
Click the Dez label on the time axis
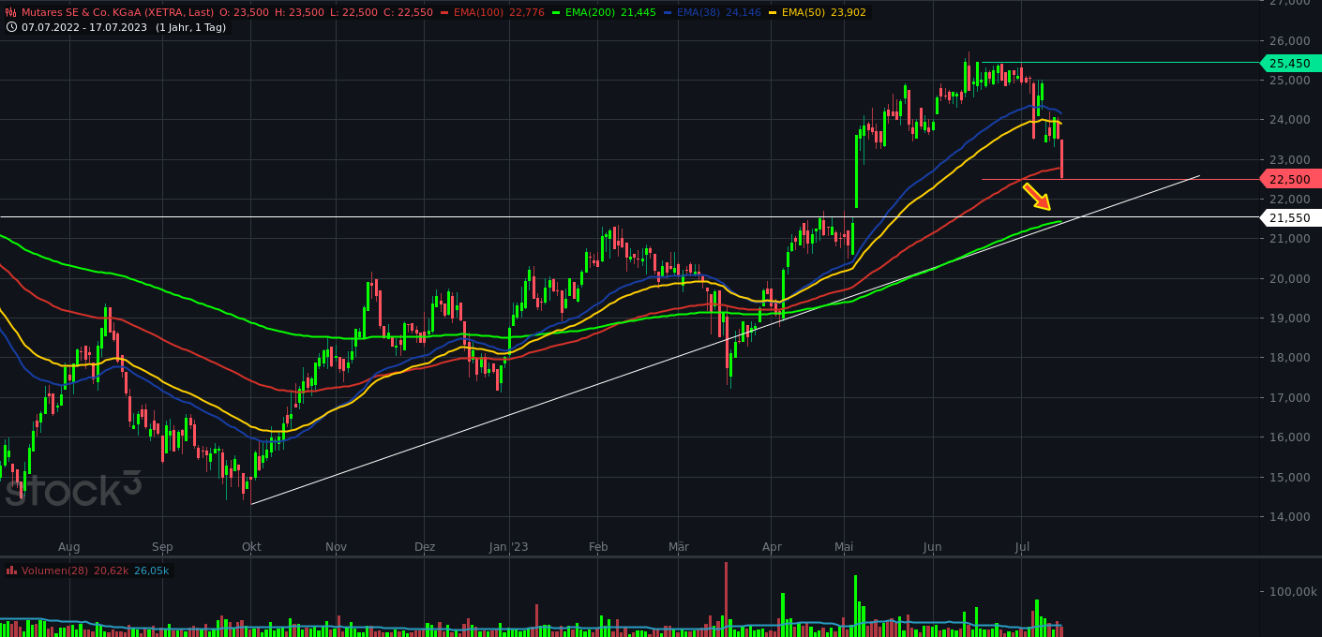coord(425,547)
